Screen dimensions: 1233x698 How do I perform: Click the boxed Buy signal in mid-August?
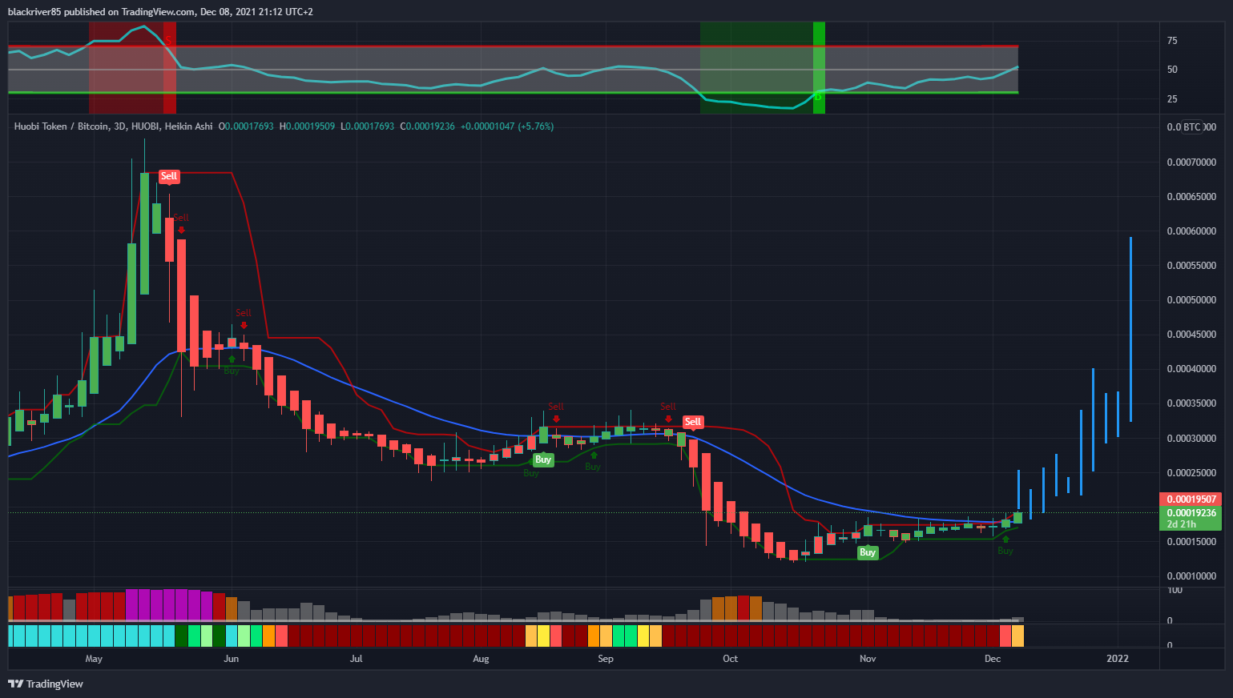tap(543, 459)
